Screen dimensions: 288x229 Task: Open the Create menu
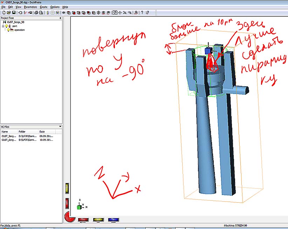43,7
